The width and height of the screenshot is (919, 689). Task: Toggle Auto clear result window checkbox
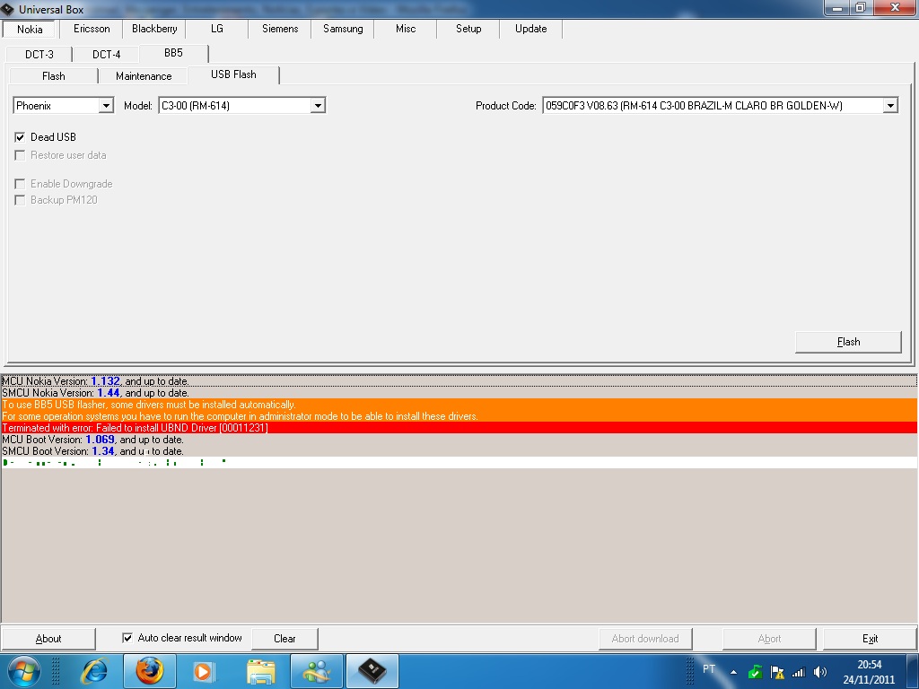[x=127, y=638]
